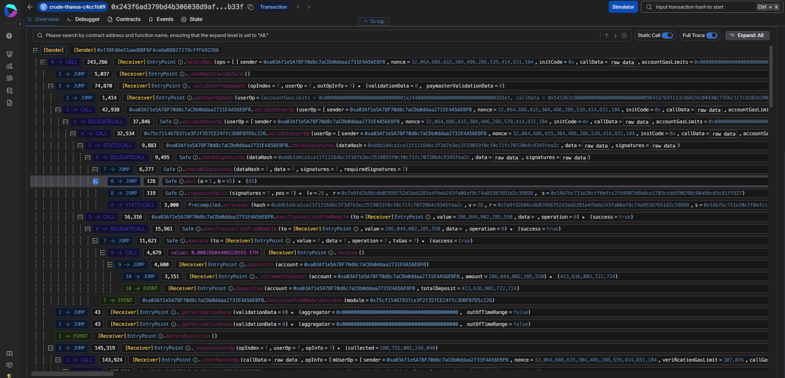Click info icon next to Safe.mul
This screenshot has width=785, height=378.
[x=181, y=181]
